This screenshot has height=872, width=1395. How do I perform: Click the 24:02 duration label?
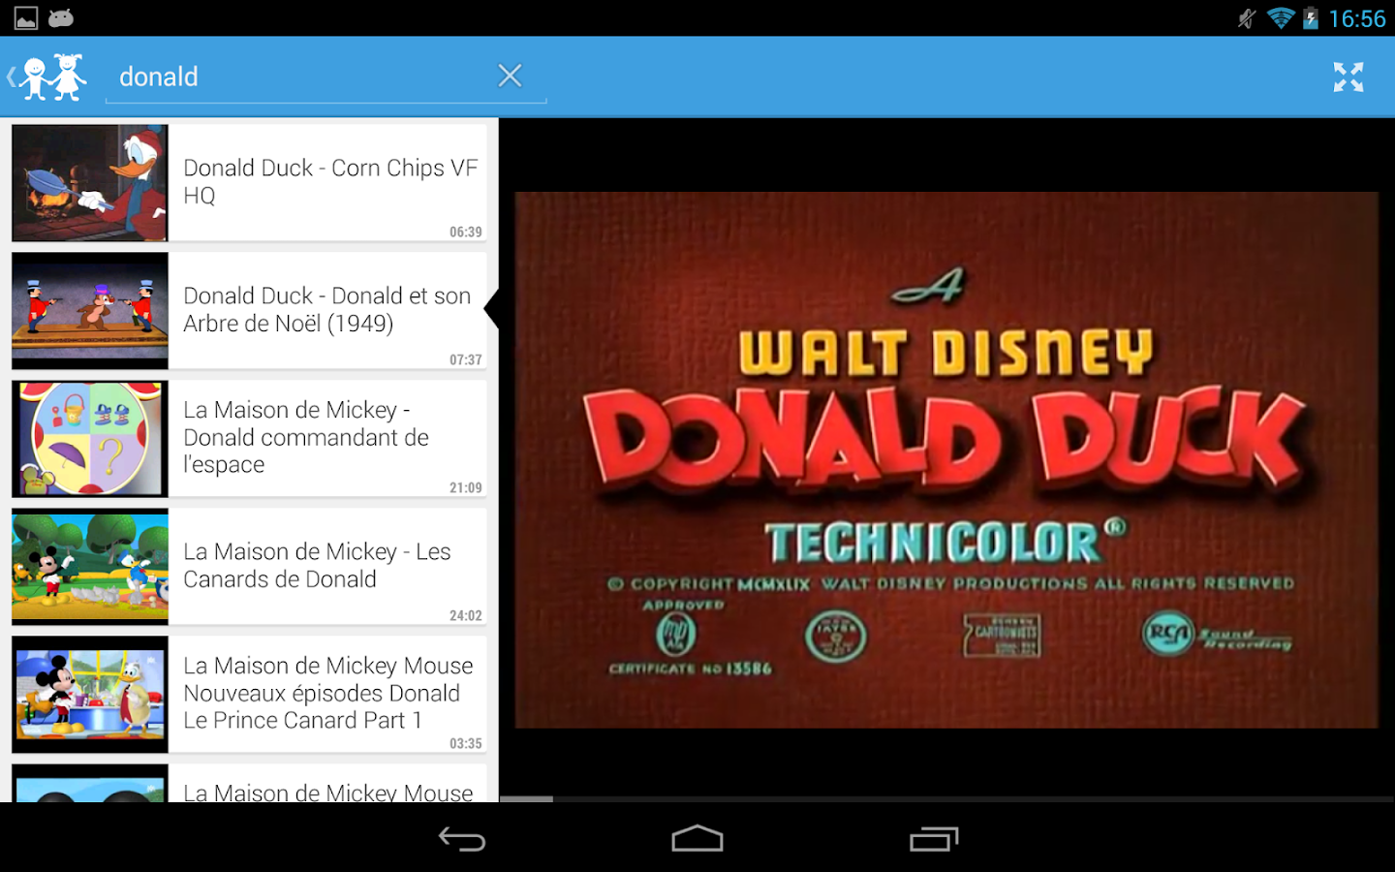pyautogui.click(x=466, y=615)
